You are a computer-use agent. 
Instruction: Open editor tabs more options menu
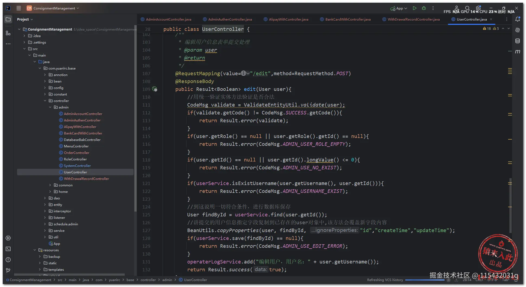pos(507,19)
